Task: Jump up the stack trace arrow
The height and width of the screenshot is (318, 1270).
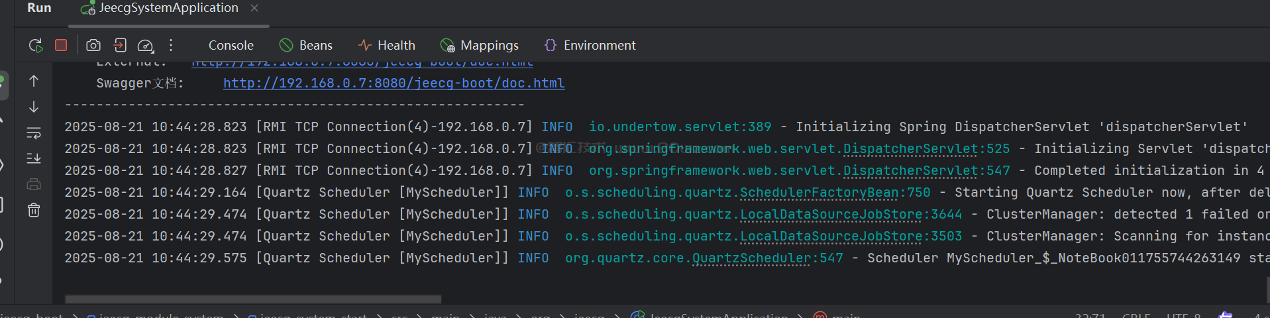Action: coord(34,81)
